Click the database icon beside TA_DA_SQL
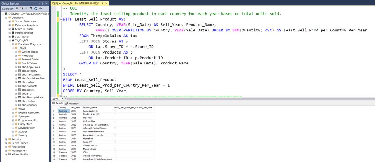Screen dimensions: 375x162 [13, 40]
